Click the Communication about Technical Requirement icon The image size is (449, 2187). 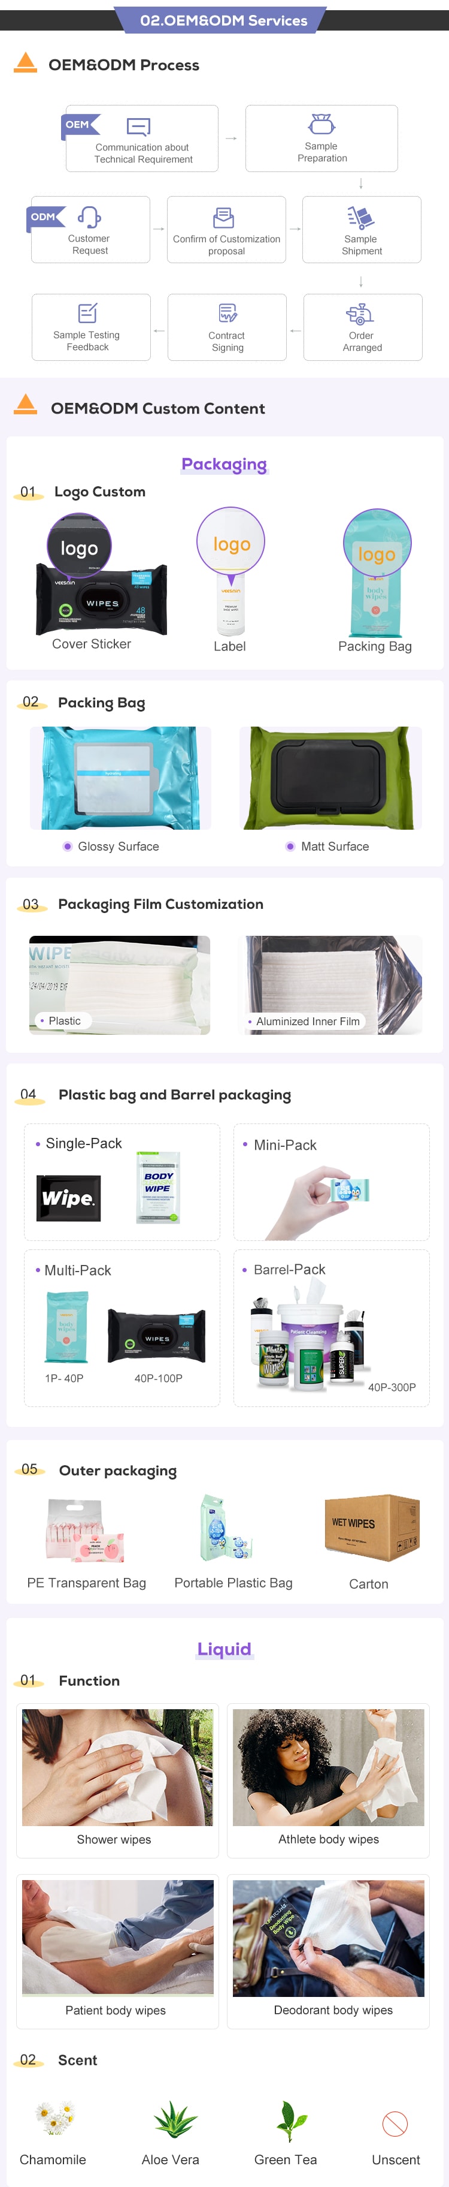coord(139,127)
